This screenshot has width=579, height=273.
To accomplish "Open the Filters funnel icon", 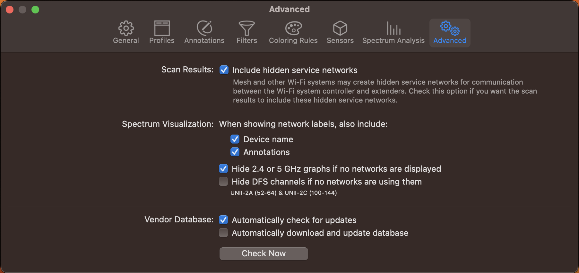I will [247, 28].
